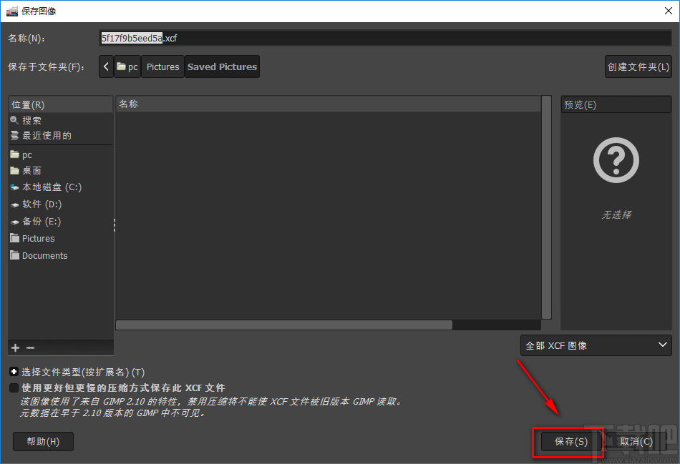
Task: Select 搜索 in the places list
Action: (x=31, y=120)
